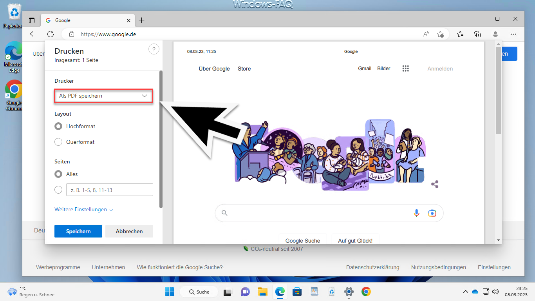The image size is (535, 301).
Task: Click the print settings panel scrollbar
Action: coord(161,139)
